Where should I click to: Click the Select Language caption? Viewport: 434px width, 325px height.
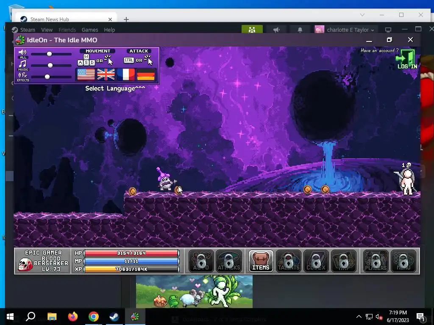pyautogui.click(x=115, y=88)
